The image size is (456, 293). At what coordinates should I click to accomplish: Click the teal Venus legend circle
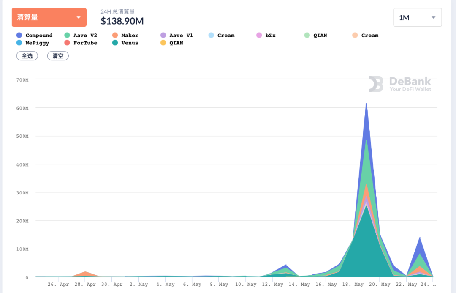[115, 43]
